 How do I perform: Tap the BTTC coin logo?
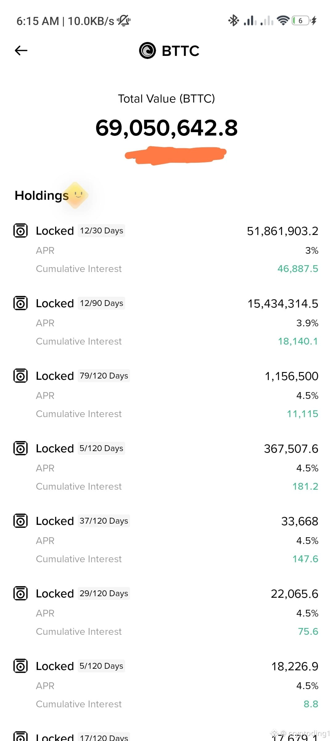(147, 51)
